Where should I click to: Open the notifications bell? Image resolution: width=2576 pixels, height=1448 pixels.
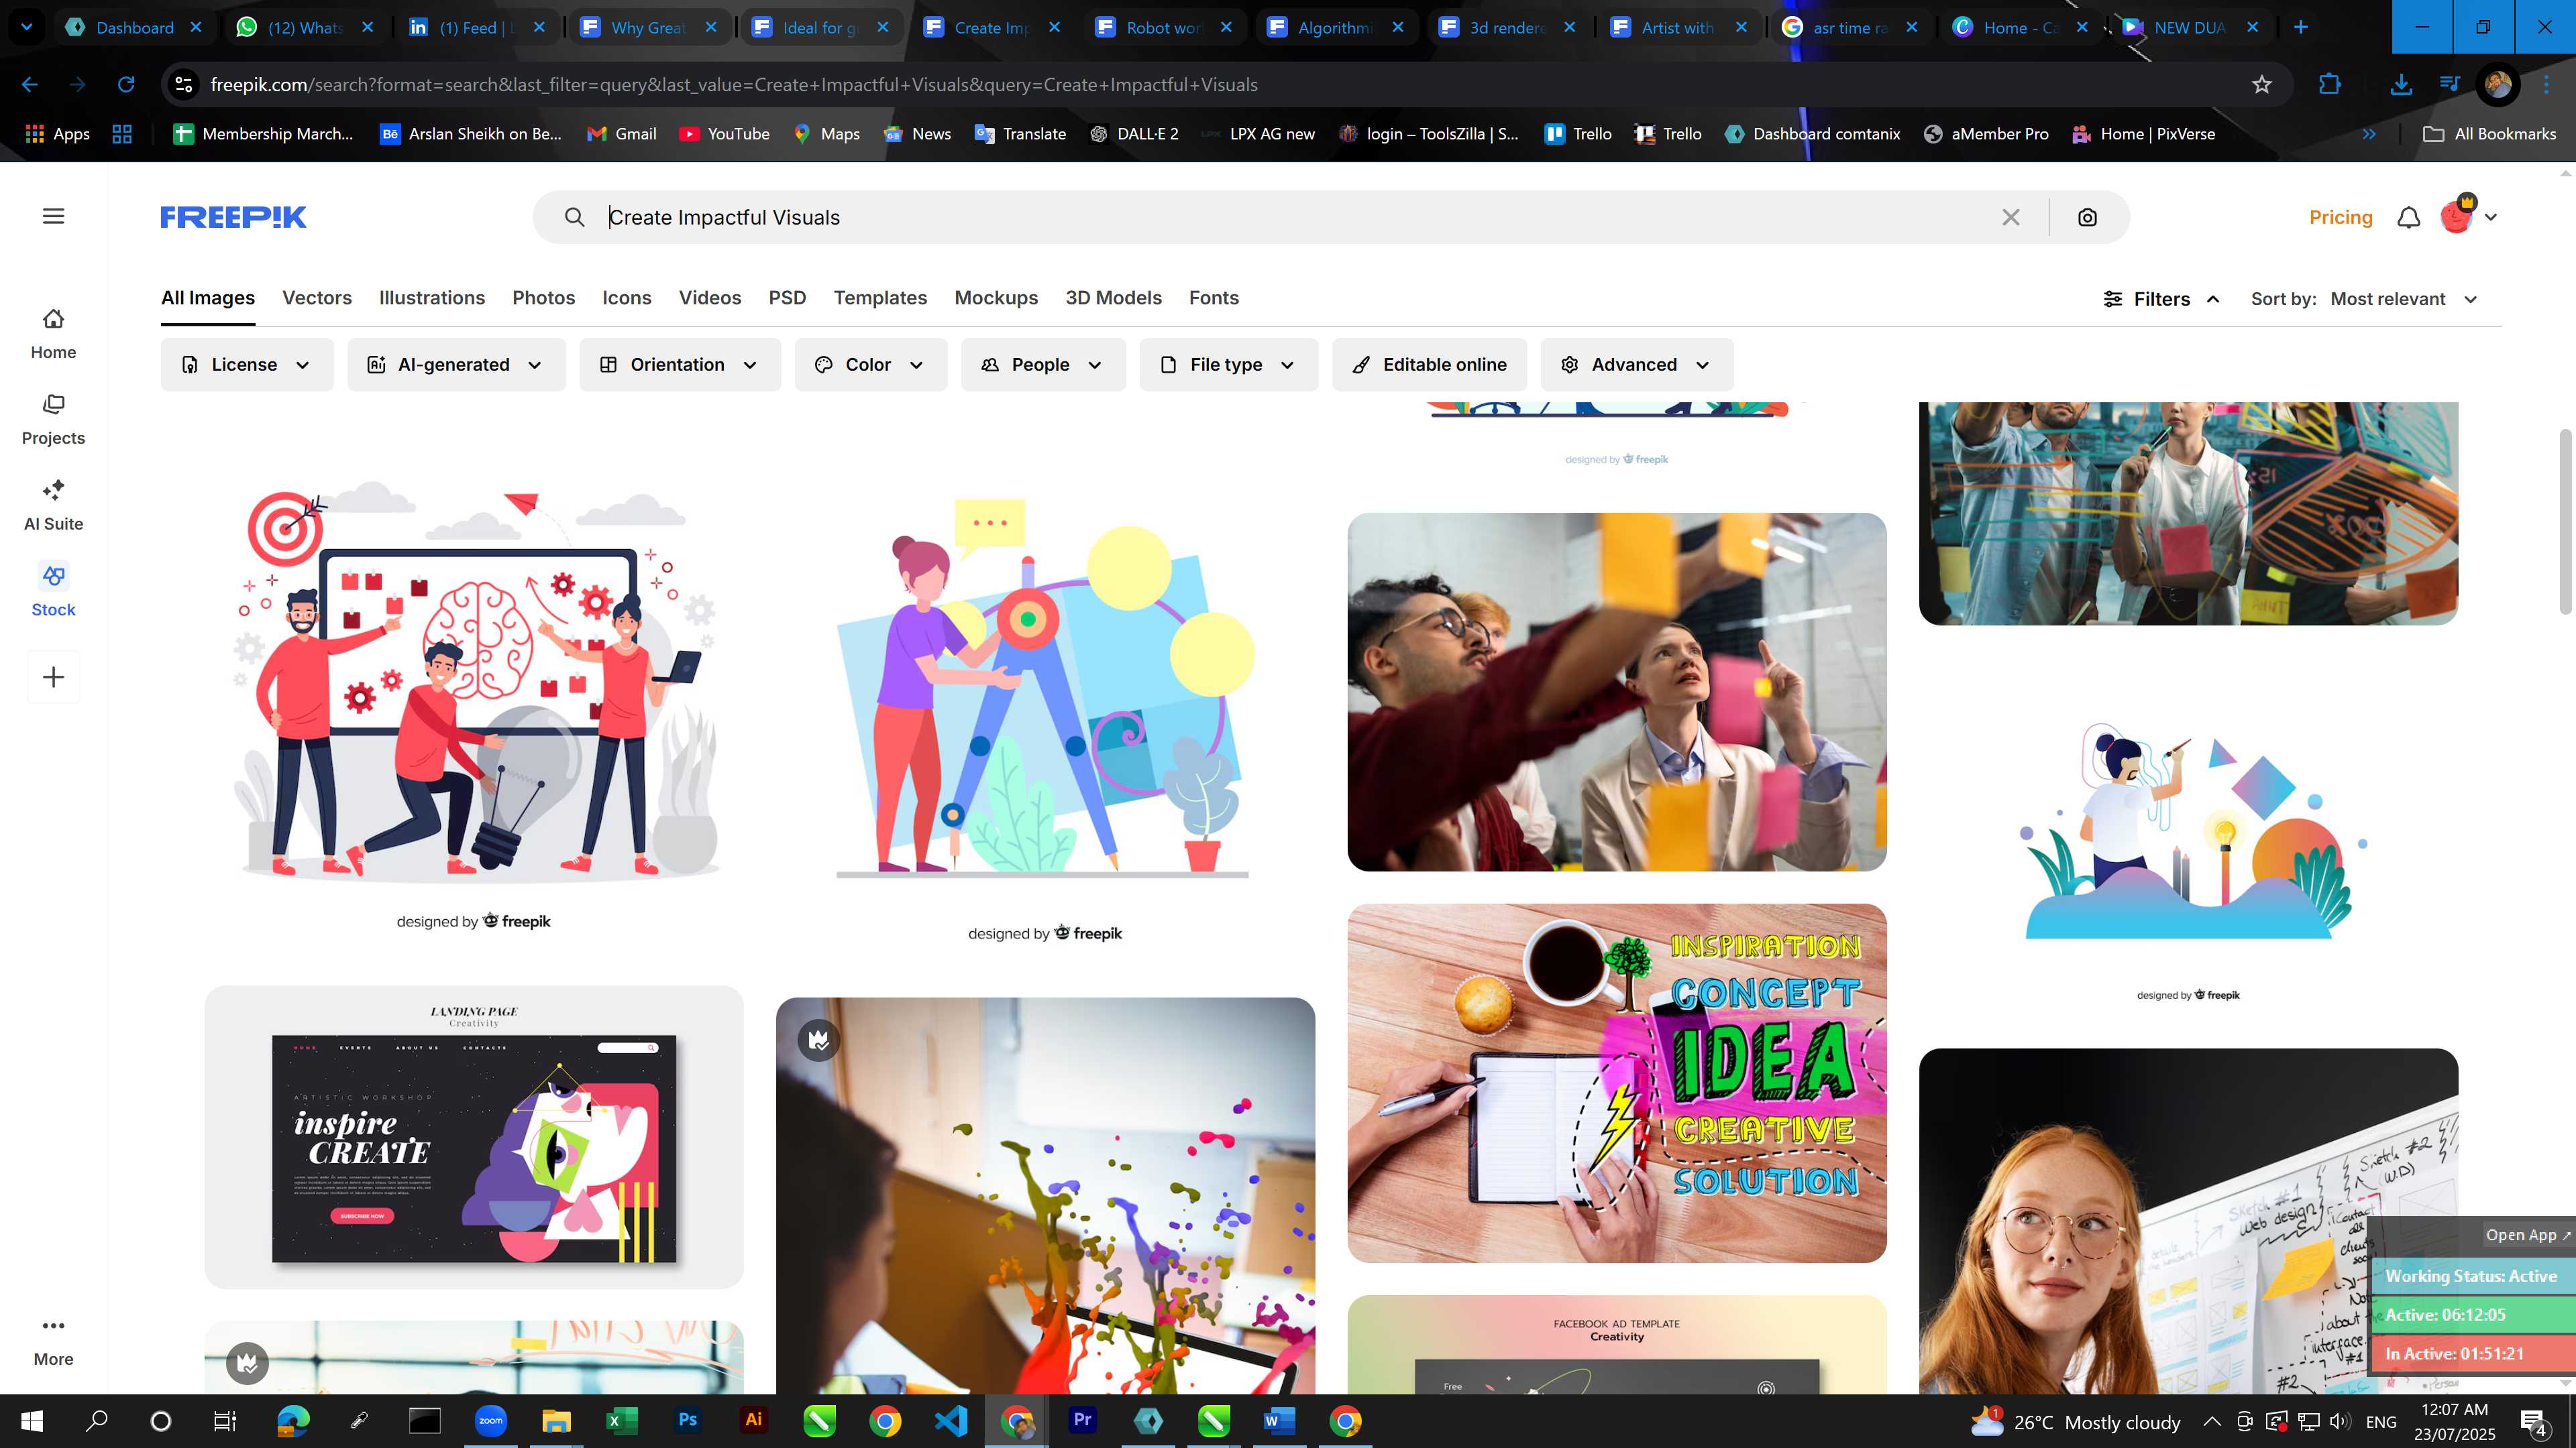2409,217
